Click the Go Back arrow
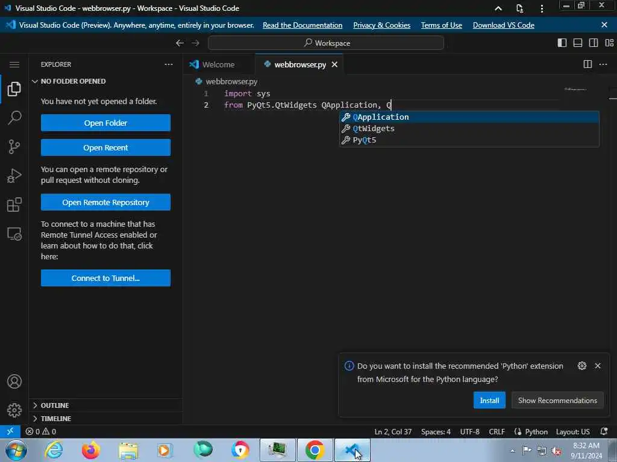The width and height of the screenshot is (617, 462). tap(180, 43)
